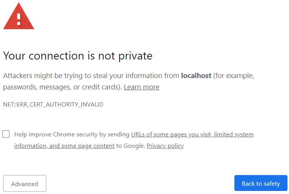The width and height of the screenshot is (289, 194).
Task: Click the '(for example,' text after localhost
Action: 234,76
